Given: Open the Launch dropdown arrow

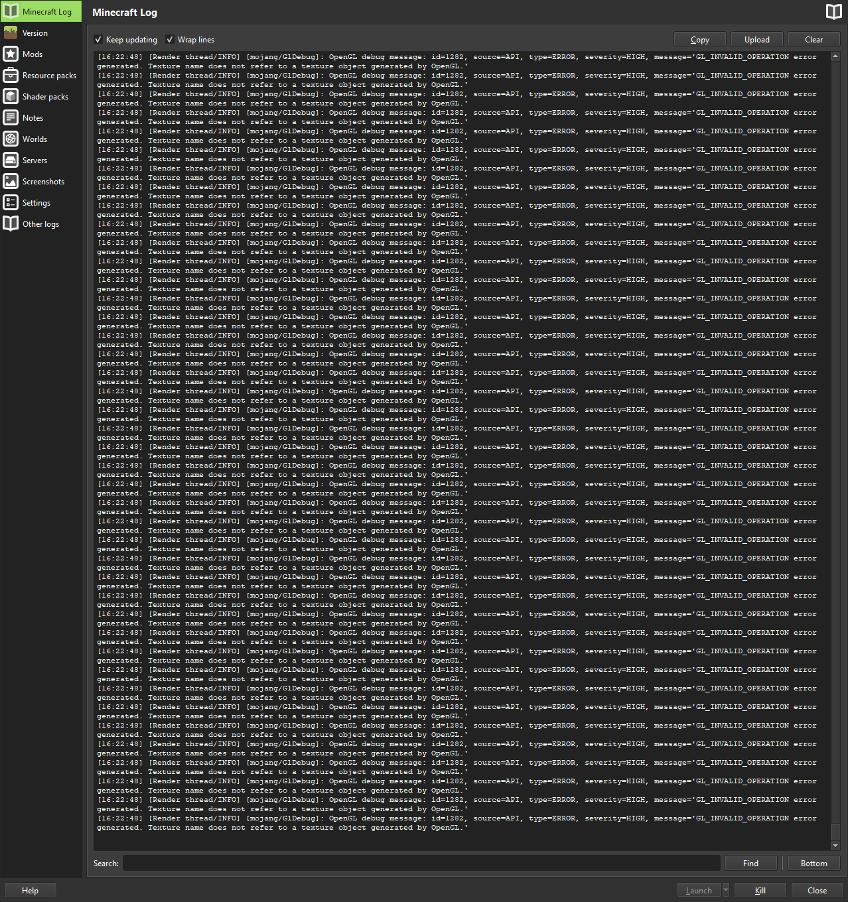Looking at the screenshot, I should coord(725,890).
